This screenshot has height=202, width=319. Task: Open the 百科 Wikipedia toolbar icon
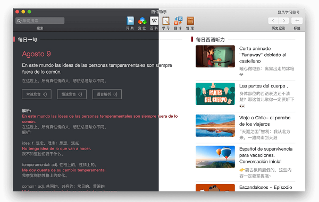[154, 21]
